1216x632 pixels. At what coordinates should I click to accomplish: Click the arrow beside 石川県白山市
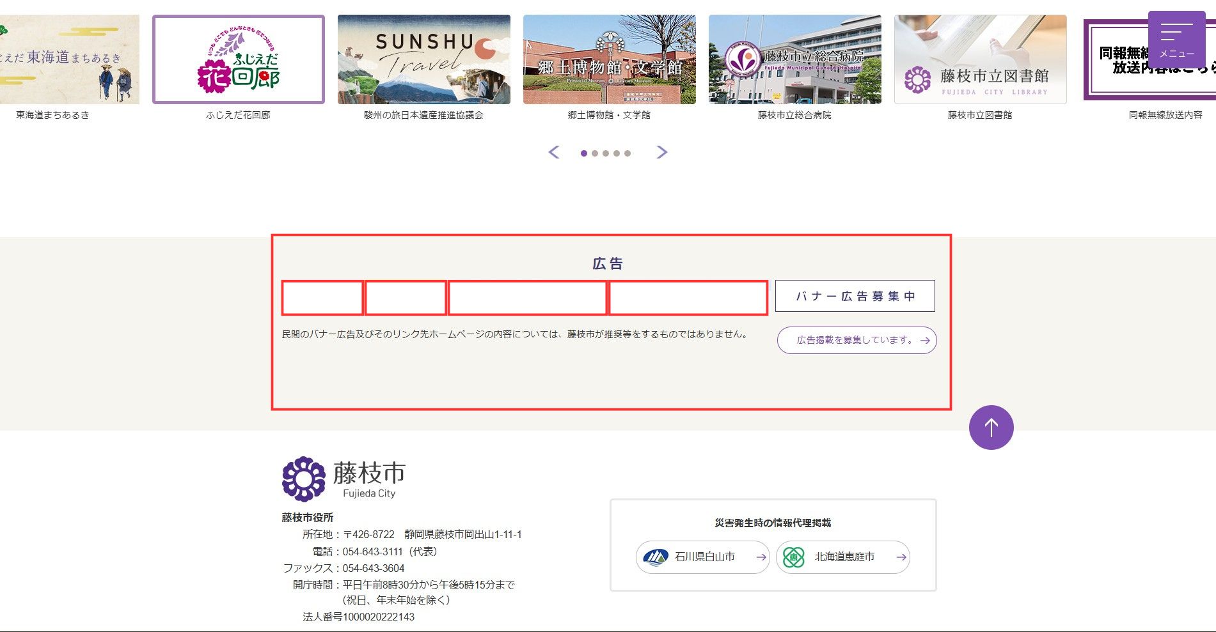click(761, 557)
